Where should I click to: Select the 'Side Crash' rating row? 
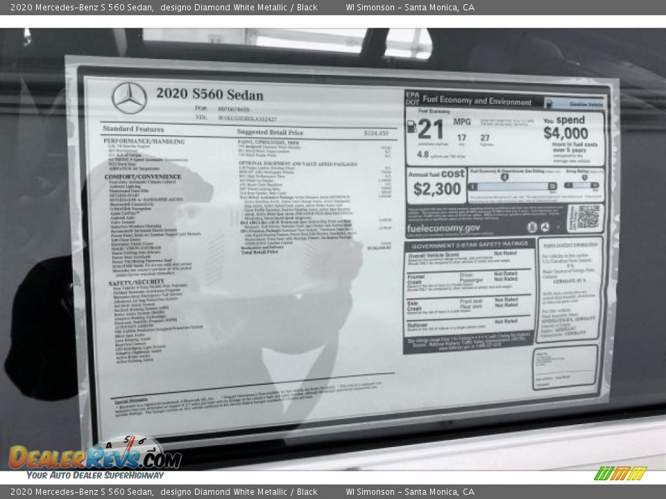click(x=469, y=306)
